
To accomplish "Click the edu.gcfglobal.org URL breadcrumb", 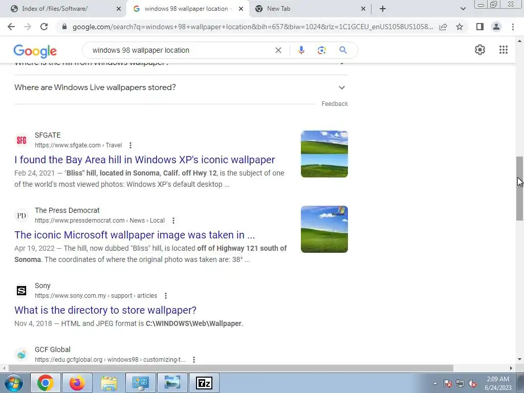I will pos(110,360).
